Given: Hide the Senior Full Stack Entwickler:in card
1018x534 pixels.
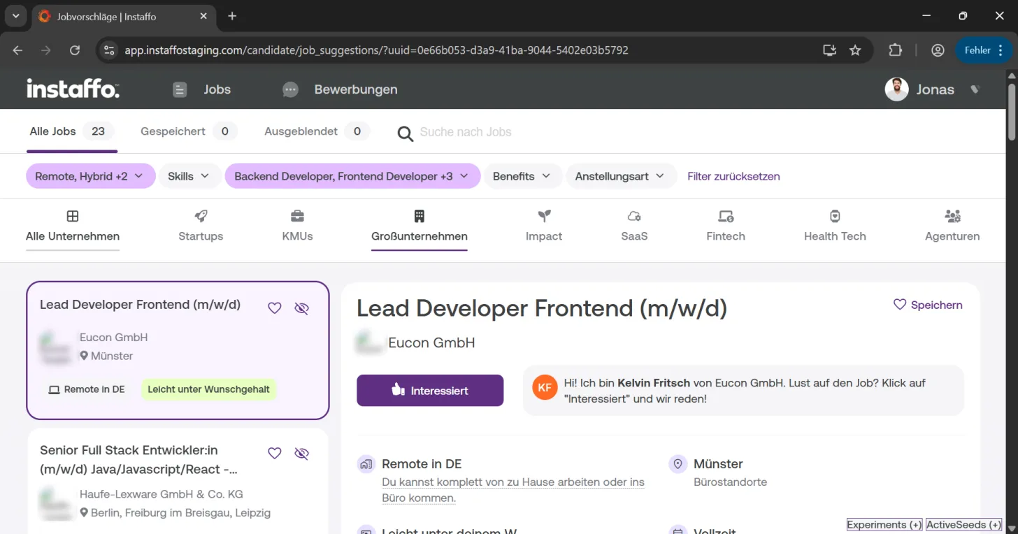Looking at the screenshot, I should (301, 454).
